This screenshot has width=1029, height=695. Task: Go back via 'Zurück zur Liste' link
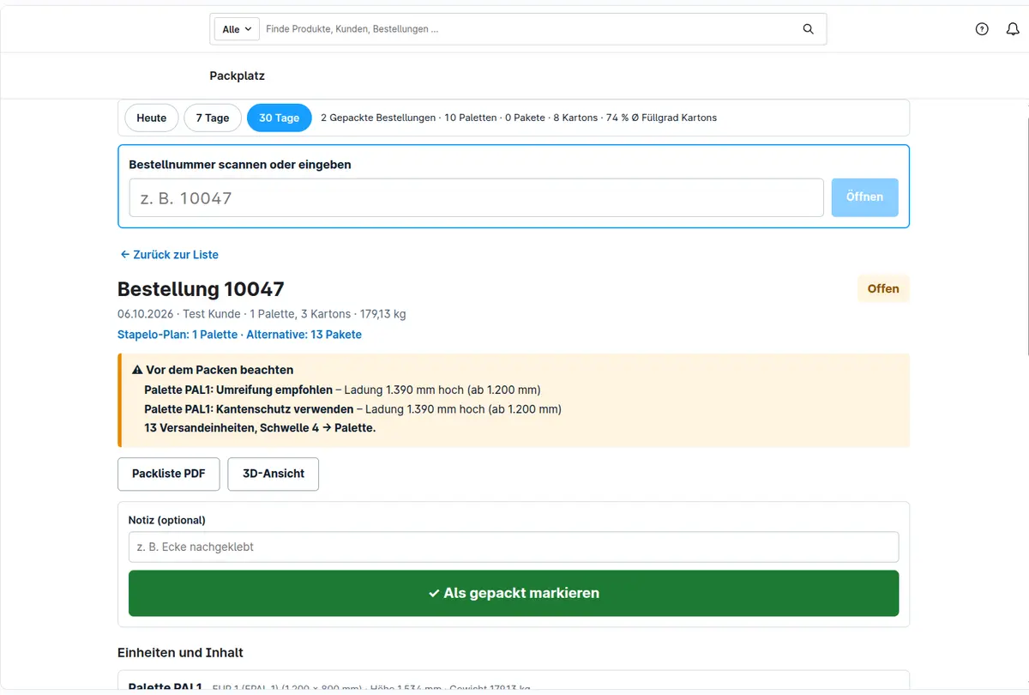click(169, 255)
